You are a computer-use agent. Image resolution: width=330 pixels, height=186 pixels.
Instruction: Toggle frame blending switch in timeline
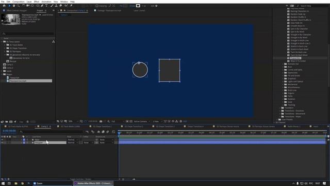pyautogui.click(x=103, y=132)
